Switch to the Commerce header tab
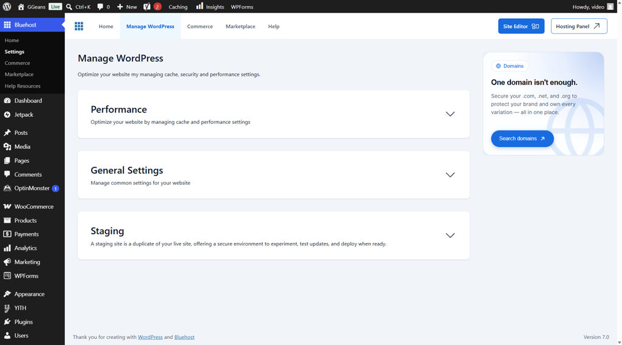The image size is (622, 345). tap(200, 26)
